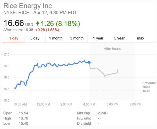Select the 5 year tab

[119, 38]
